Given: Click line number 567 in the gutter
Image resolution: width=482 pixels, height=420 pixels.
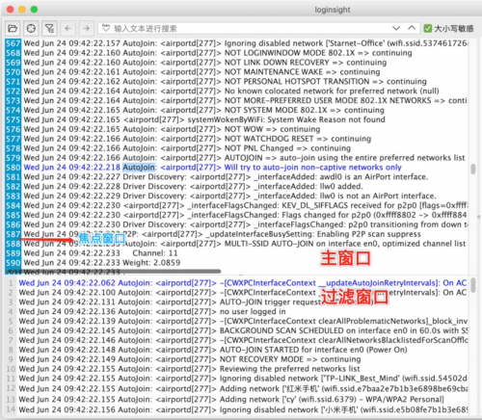Looking at the screenshot, I should [x=13, y=43].
